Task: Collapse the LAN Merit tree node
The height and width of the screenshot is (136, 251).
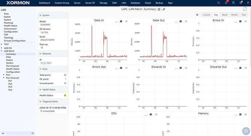Action: (1, 51)
